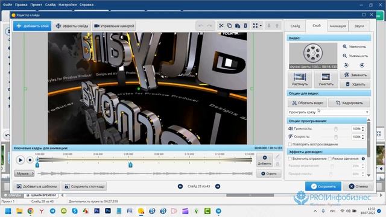This screenshot has height=217, width=386.
Task: Click Добавить keyframe button
Action: [264, 160]
